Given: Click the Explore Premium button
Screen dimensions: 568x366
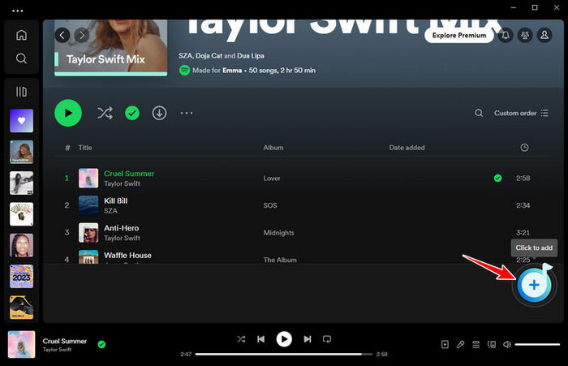Looking at the screenshot, I should click(459, 35).
